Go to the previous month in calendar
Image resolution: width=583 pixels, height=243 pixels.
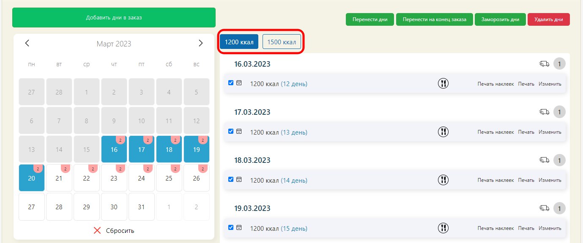pos(27,43)
